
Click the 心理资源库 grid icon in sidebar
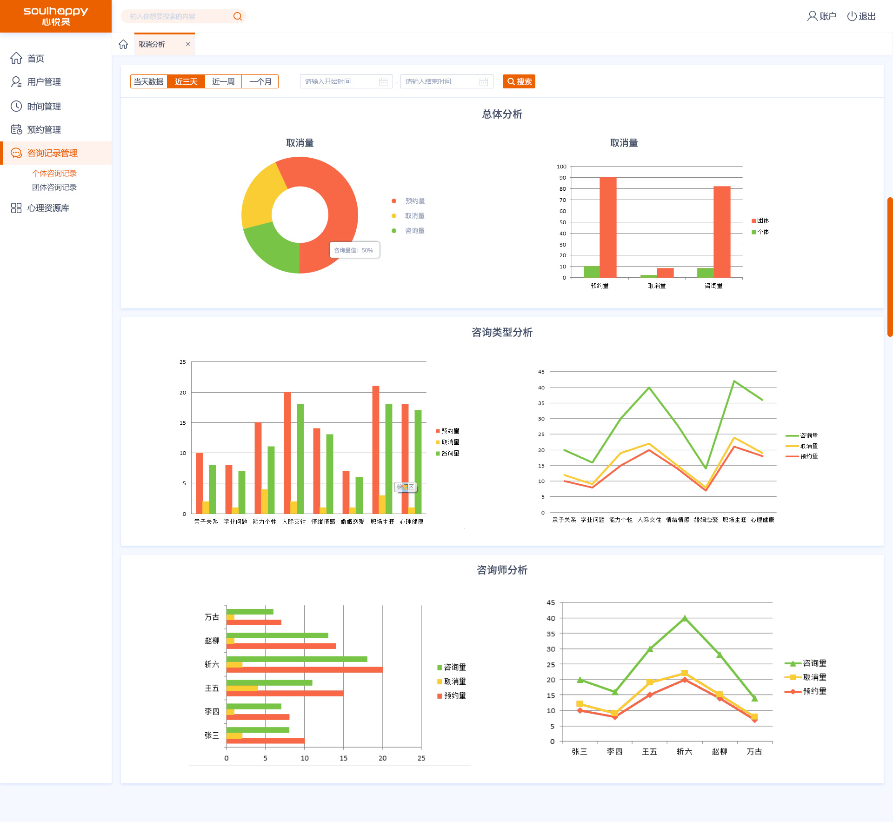tap(16, 208)
